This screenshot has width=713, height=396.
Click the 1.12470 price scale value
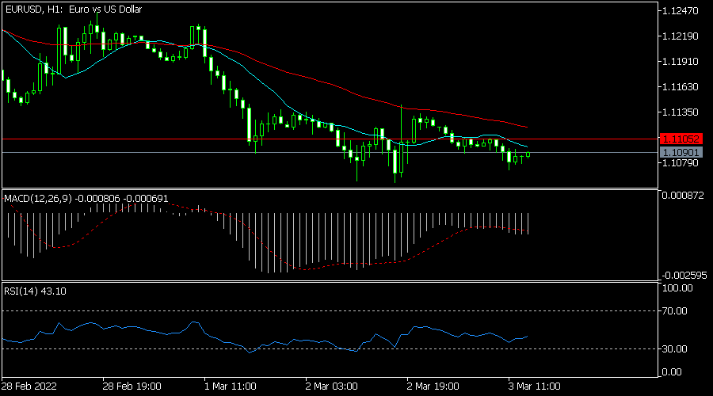[x=681, y=11]
